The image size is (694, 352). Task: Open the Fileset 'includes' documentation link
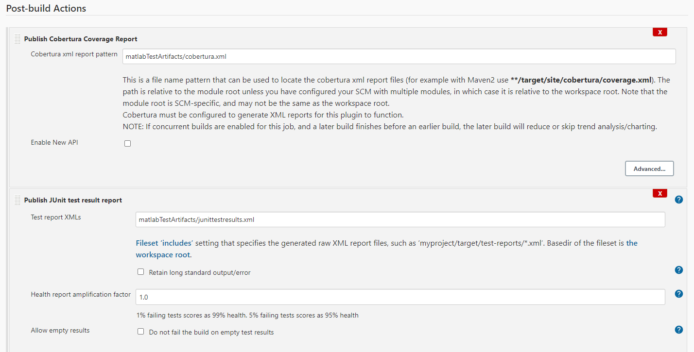point(161,243)
